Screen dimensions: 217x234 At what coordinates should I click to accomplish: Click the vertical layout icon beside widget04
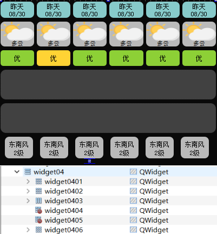pyautogui.click(x=28, y=172)
